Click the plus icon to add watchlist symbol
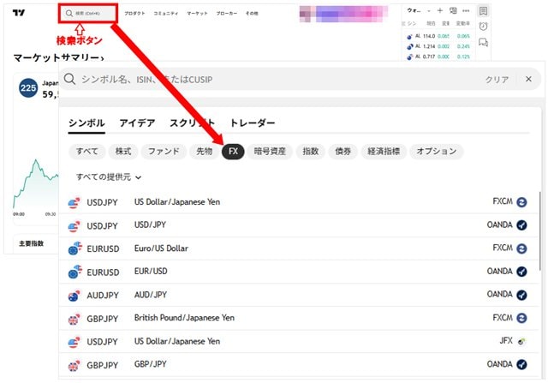Image resolution: width=548 pixels, height=383 pixels. tap(440, 11)
